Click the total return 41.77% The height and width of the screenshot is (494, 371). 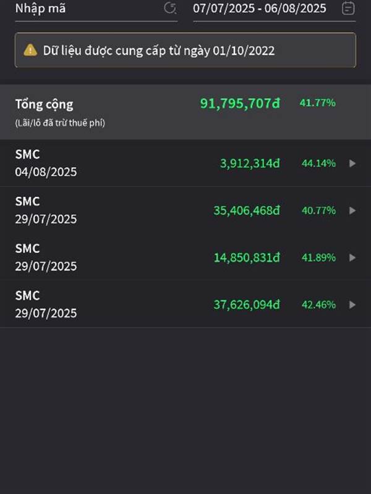tap(317, 103)
